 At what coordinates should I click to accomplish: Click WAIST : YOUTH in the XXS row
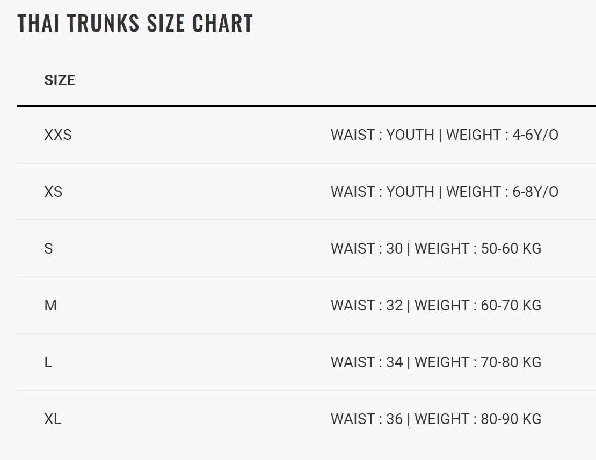coord(382,135)
